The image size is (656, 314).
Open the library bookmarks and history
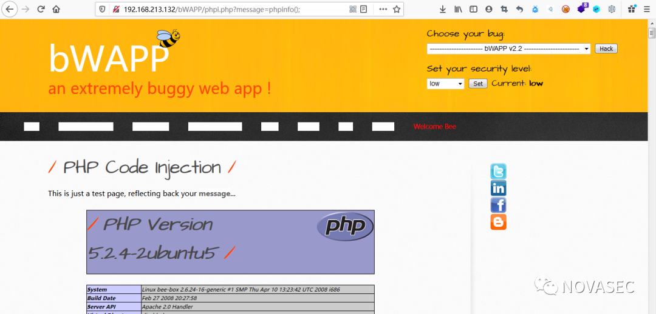coord(458,9)
